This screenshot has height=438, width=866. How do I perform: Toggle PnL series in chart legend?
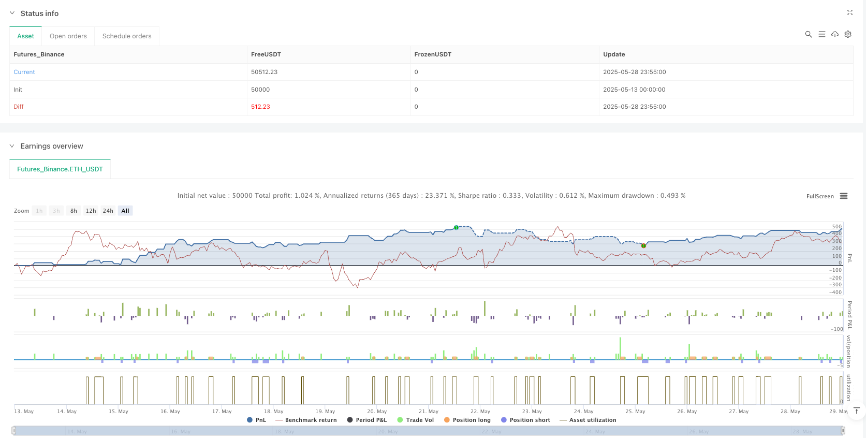pyautogui.click(x=257, y=420)
